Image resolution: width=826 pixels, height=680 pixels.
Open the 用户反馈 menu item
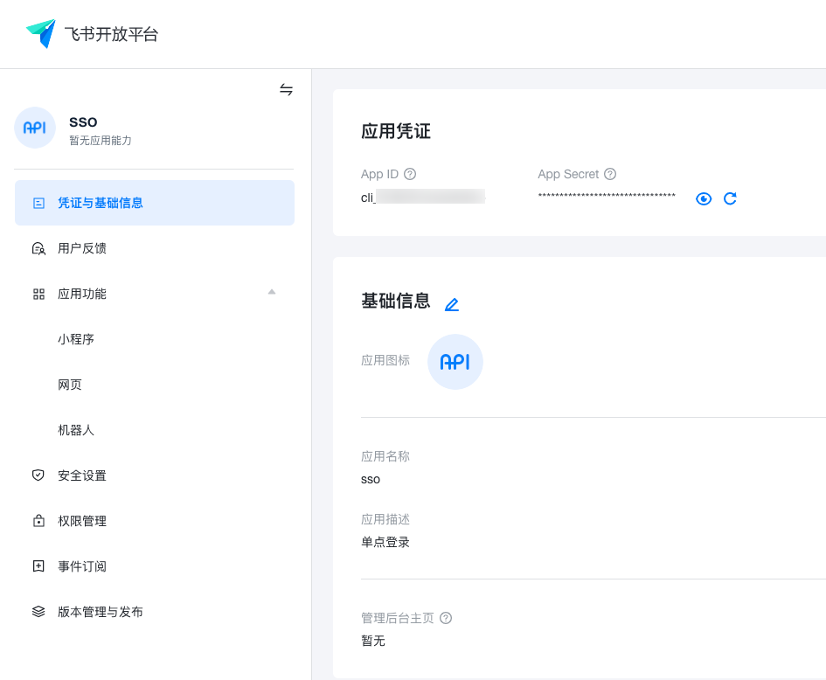pos(82,248)
